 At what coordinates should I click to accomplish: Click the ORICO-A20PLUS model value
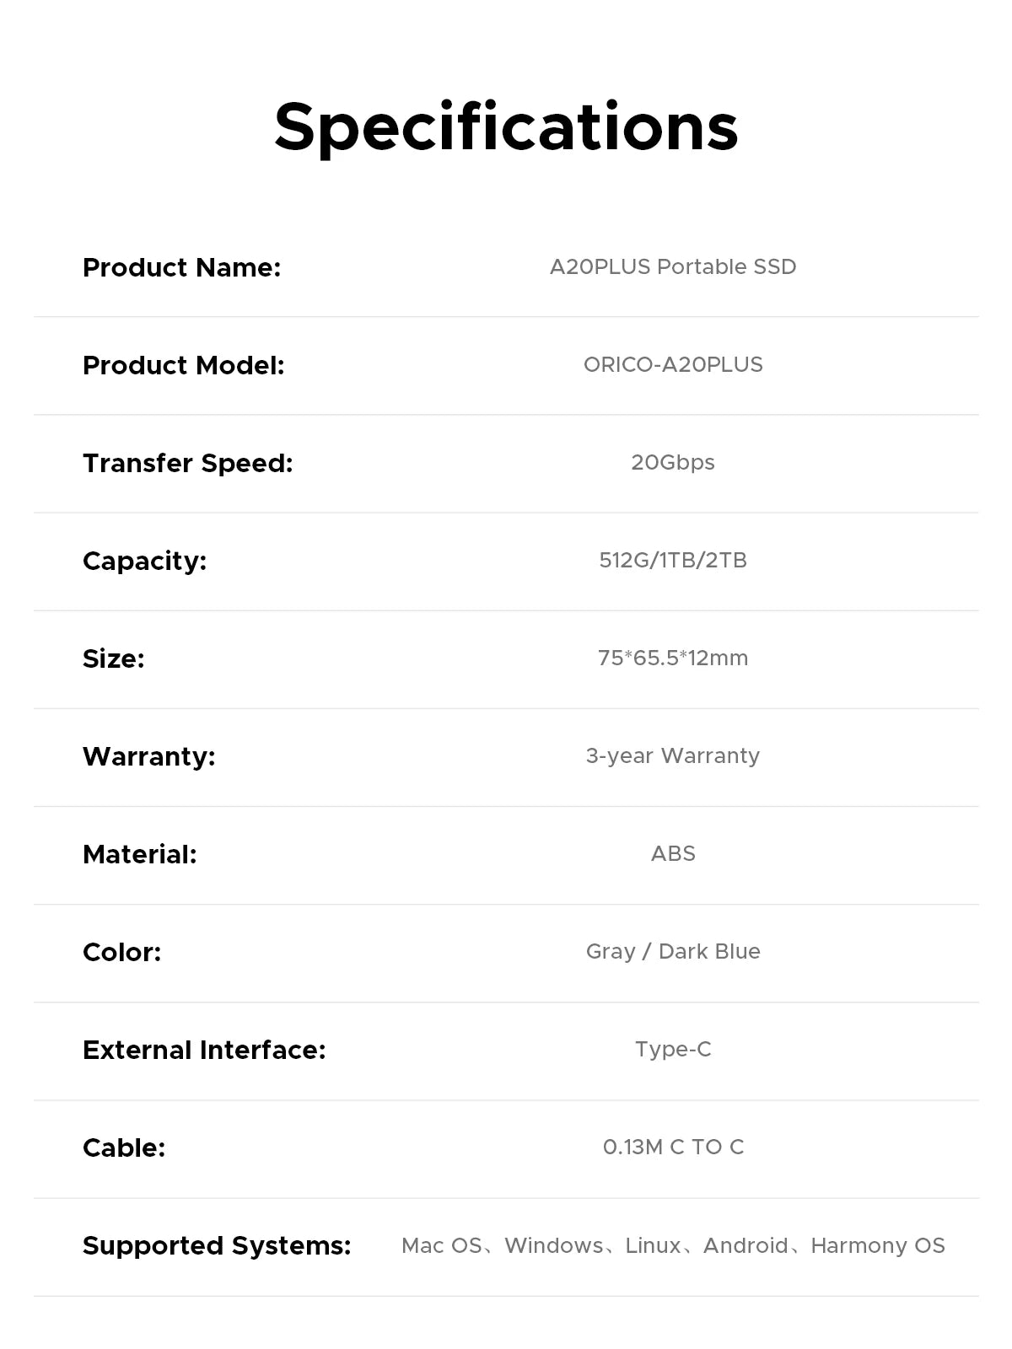pyautogui.click(x=673, y=365)
